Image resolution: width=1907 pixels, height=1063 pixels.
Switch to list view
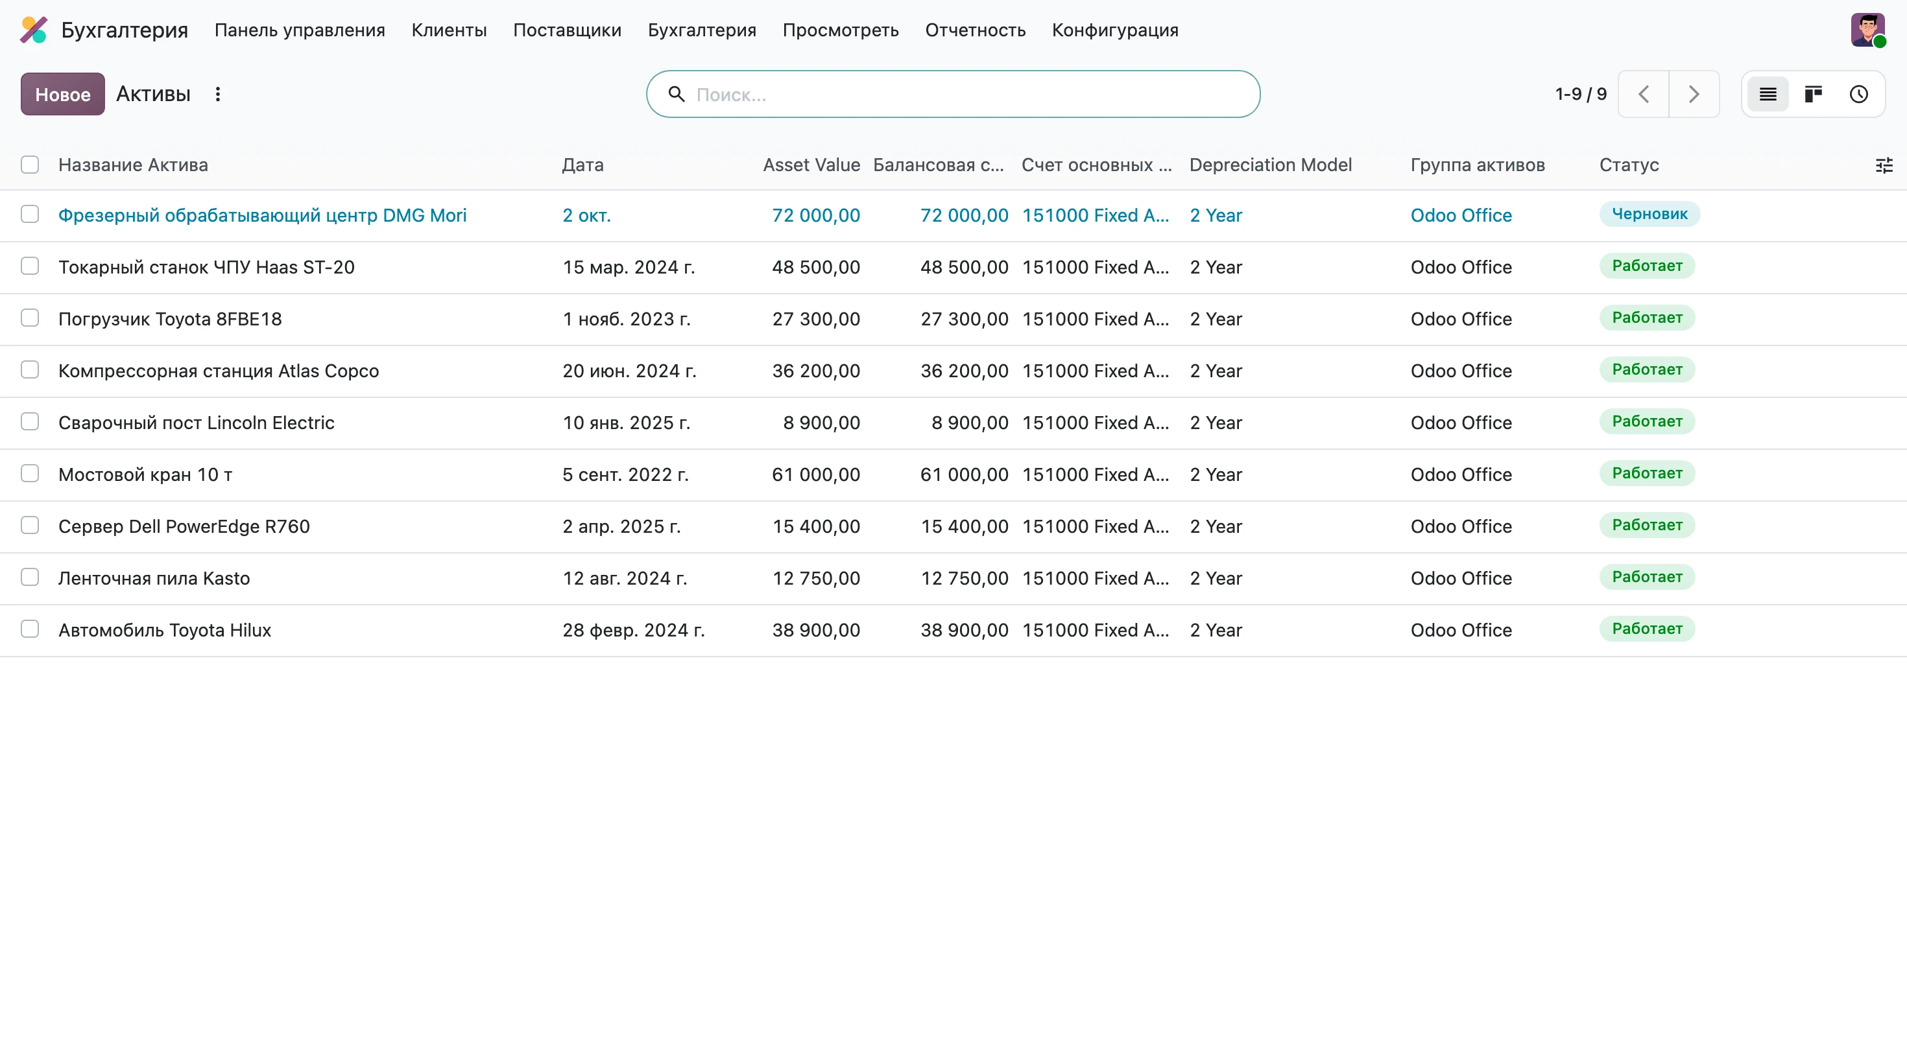coord(1768,94)
